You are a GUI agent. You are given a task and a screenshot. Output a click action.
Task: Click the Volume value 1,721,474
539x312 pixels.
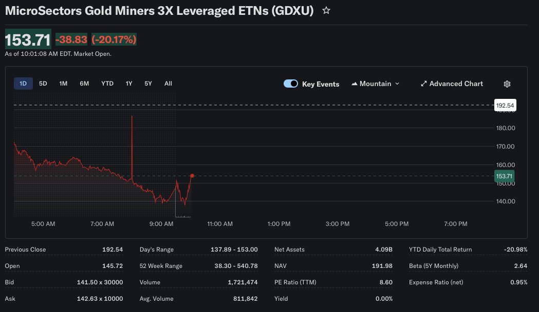(x=243, y=282)
